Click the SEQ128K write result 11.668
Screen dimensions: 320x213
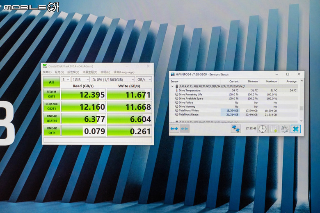tap(129, 107)
